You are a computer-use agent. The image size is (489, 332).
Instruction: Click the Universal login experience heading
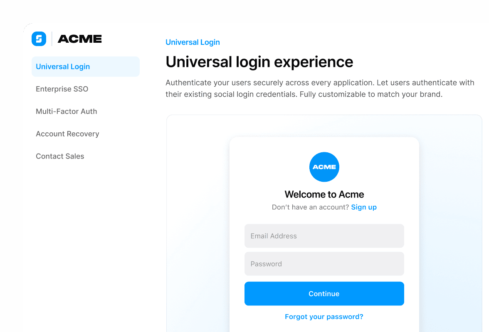pos(259,62)
